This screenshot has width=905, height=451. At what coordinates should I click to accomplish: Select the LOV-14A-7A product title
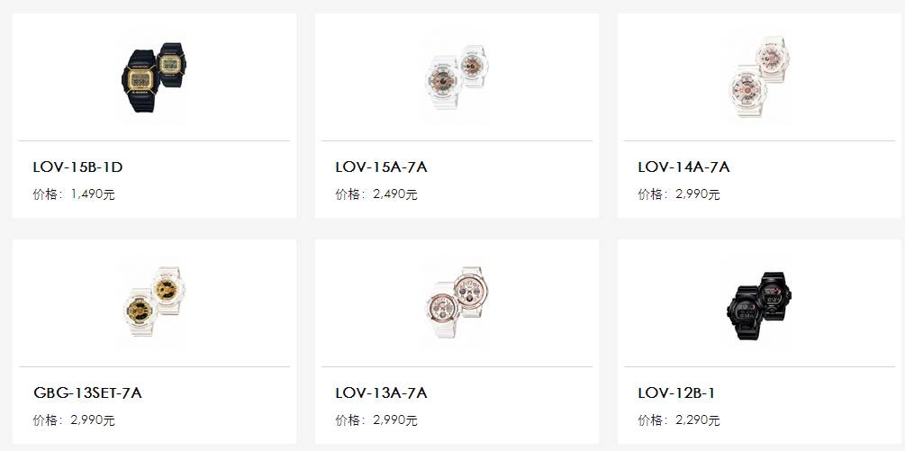pyautogui.click(x=683, y=167)
